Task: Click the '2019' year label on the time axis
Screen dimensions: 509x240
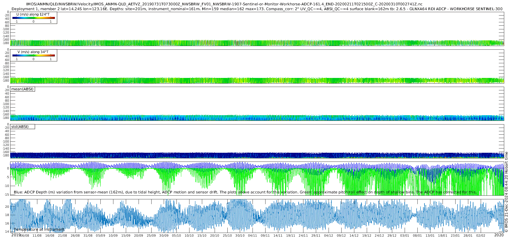Action: [16, 235]
